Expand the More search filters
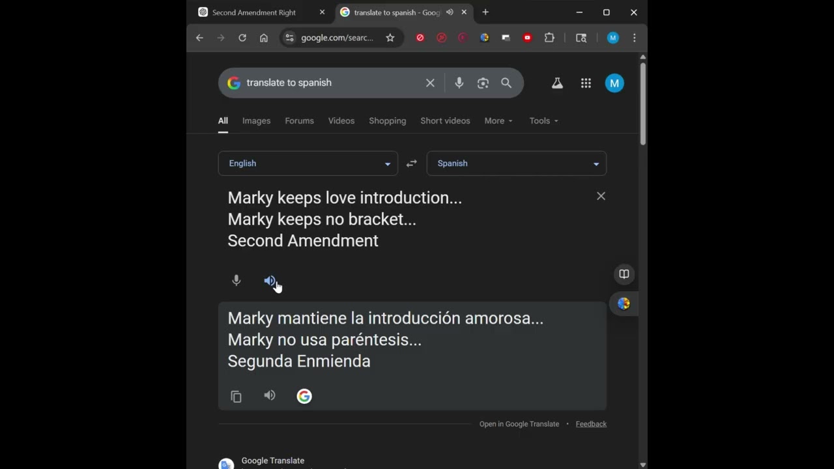 498,121
